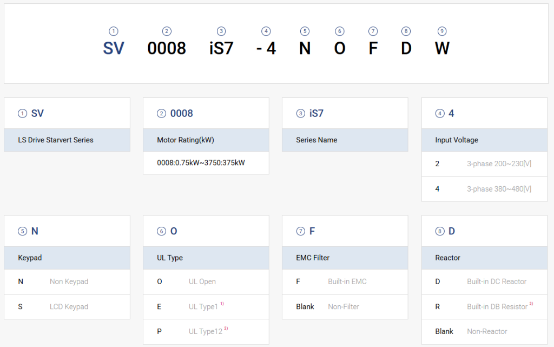The width and height of the screenshot is (554, 347).
Task: Click the "E" code beside UL Type1
Action: pyautogui.click(x=159, y=307)
